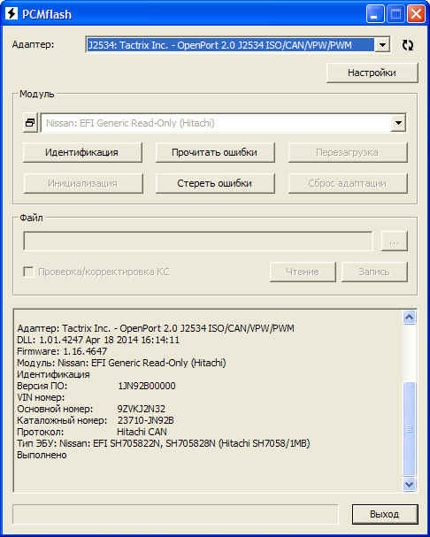Click the Идентификация button
The image size is (430, 537).
[82, 152]
